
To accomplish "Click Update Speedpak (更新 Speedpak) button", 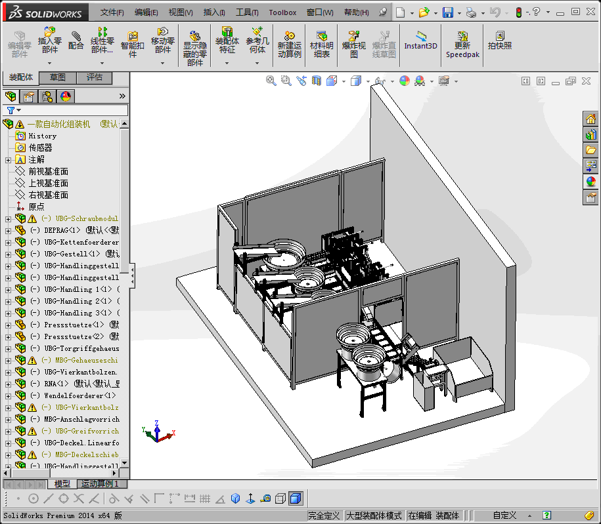I will click(x=462, y=45).
